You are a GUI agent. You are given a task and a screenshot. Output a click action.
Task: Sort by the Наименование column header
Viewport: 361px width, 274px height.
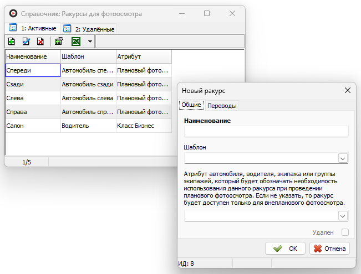point(33,56)
